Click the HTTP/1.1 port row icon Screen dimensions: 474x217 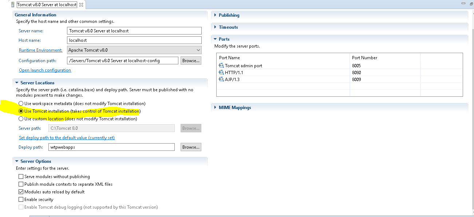[221, 73]
